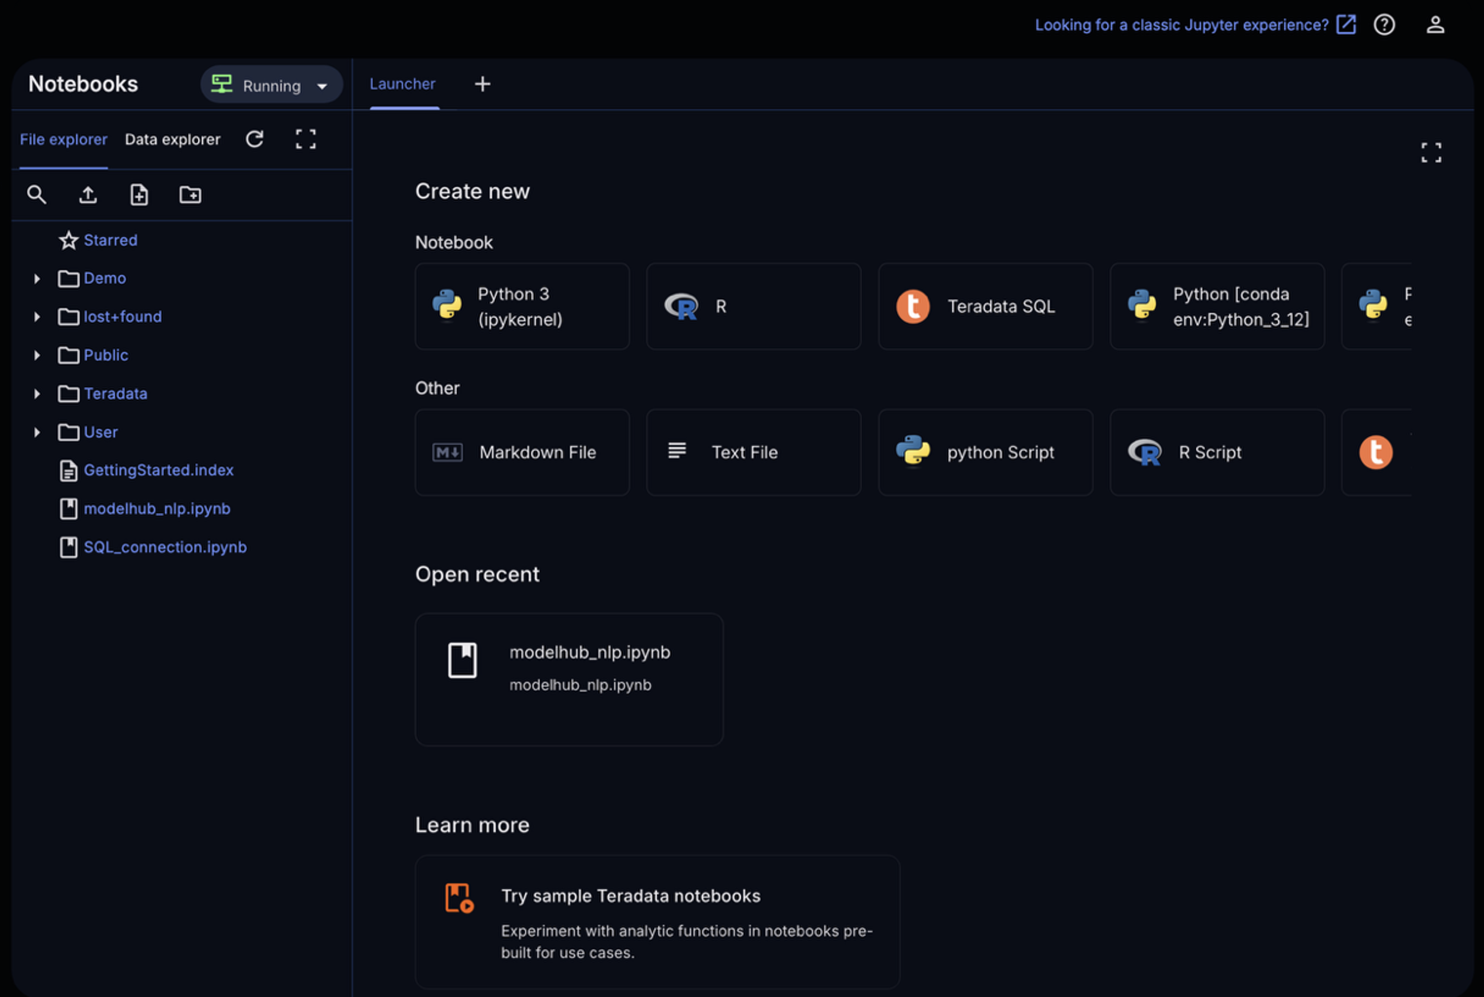Click the Python 3 (ipykernel) Python logo
The width and height of the screenshot is (1484, 997).
(x=448, y=306)
